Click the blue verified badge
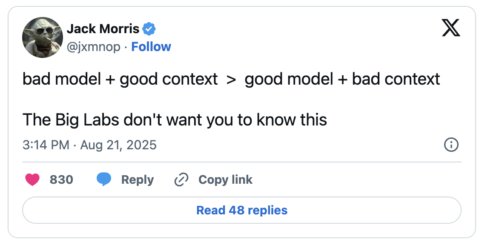Image resolution: width=482 pixels, height=245 pixels. (x=149, y=29)
